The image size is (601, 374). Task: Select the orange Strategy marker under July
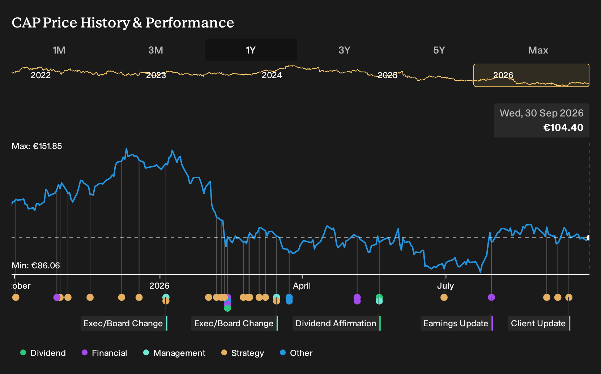(x=444, y=297)
